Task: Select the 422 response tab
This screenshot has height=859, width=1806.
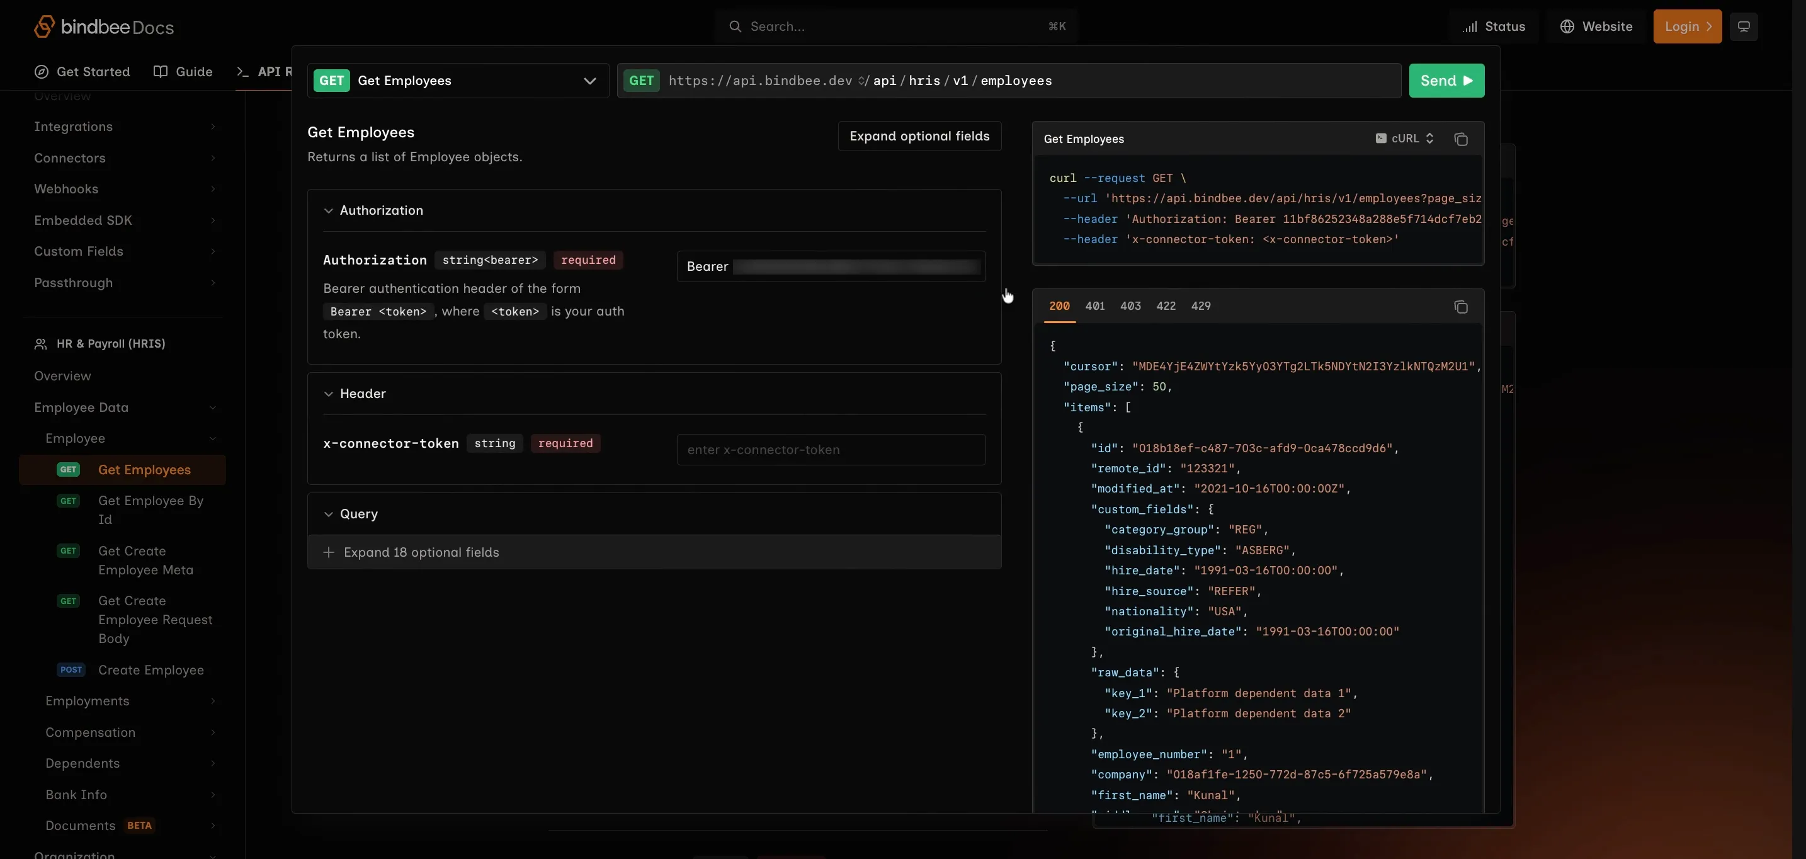Action: [x=1166, y=305]
